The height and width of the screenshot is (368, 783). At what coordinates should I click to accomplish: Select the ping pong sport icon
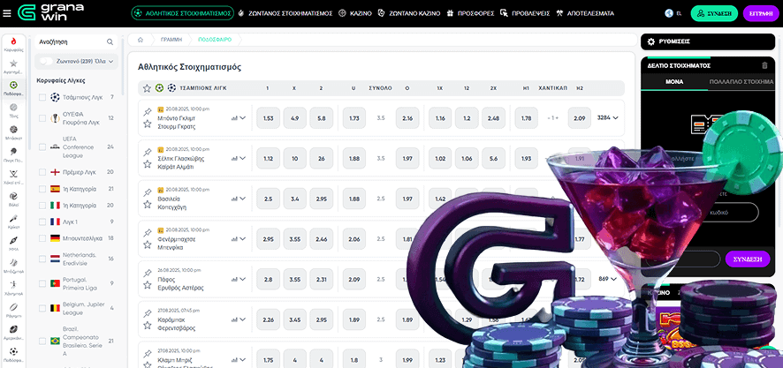13,152
